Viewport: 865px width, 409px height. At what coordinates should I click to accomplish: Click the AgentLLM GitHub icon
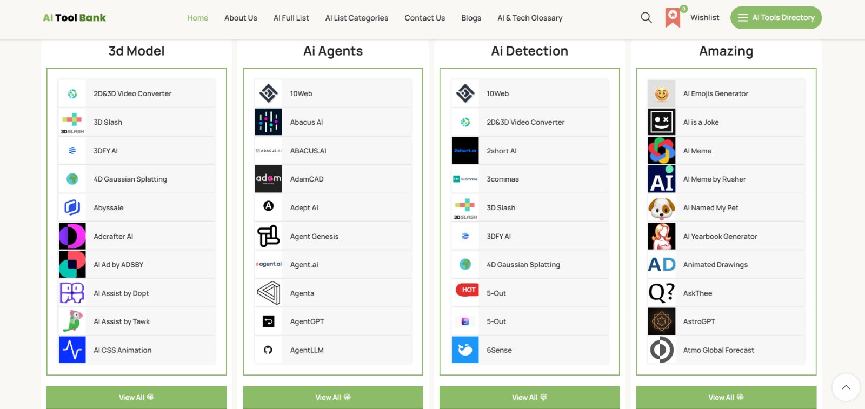268,350
